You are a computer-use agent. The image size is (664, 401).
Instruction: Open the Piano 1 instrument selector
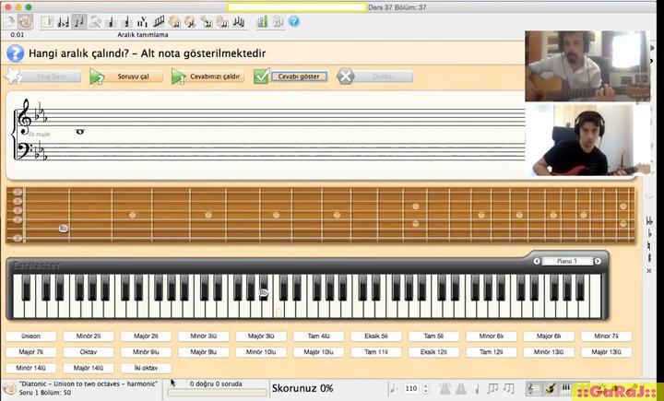click(567, 261)
